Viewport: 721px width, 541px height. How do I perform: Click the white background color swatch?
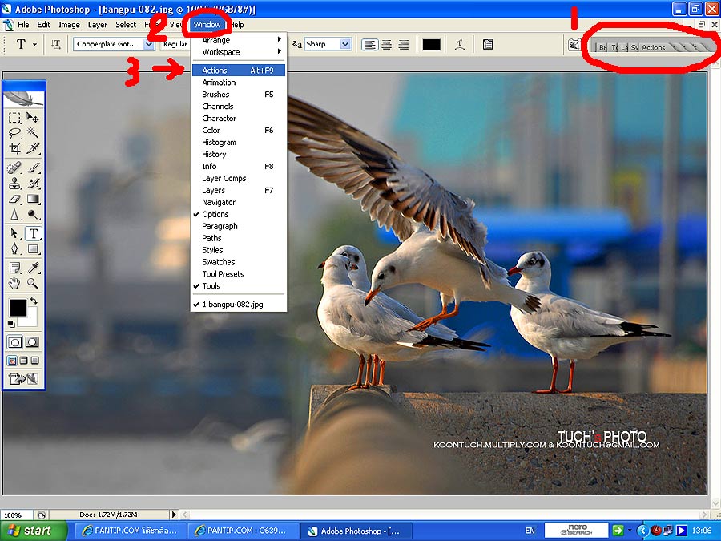[x=31, y=320]
